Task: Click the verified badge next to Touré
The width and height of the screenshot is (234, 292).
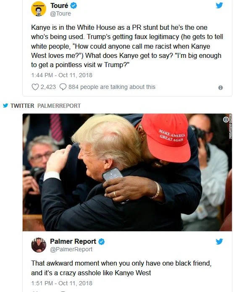Action: [x=74, y=5]
